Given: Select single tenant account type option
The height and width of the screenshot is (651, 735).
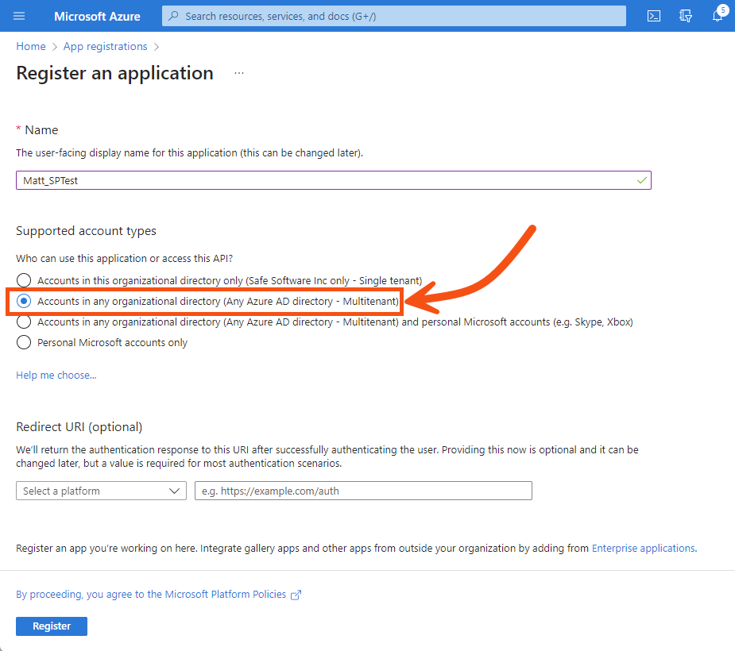Looking at the screenshot, I should [24, 280].
